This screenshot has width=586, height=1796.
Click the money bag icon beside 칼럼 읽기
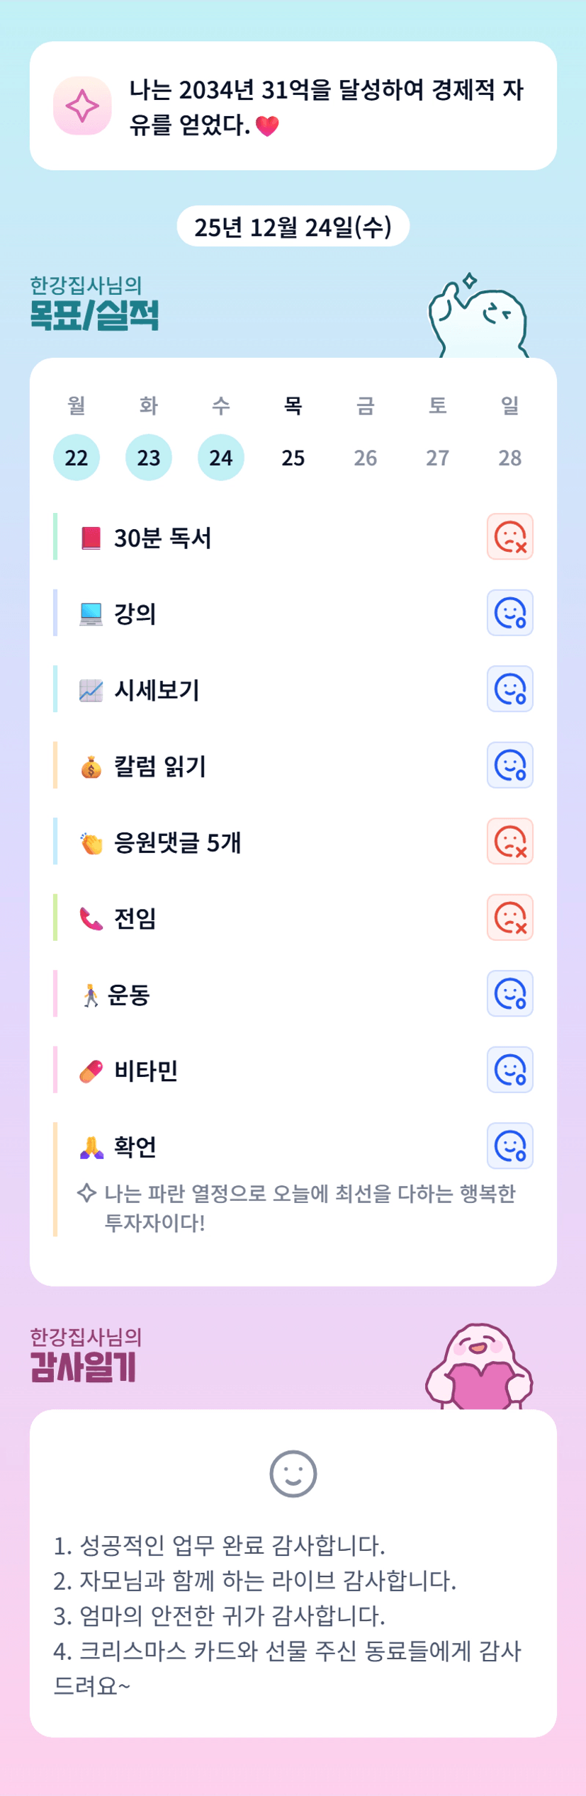(91, 767)
